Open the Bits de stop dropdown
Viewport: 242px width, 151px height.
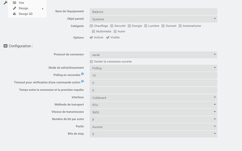click(153, 134)
